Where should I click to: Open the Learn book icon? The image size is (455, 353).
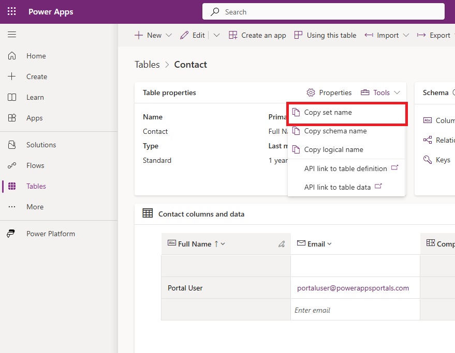pyautogui.click(x=12, y=97)
